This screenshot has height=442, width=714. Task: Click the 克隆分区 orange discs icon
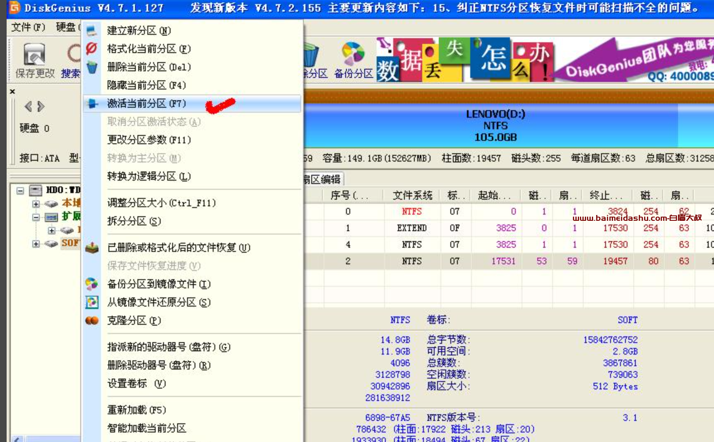(x=92, y=320)
